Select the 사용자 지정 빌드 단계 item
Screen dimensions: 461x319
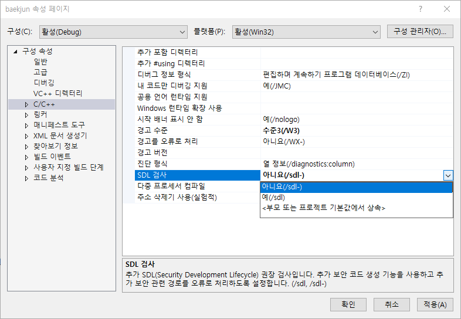[x=69, y=167]
